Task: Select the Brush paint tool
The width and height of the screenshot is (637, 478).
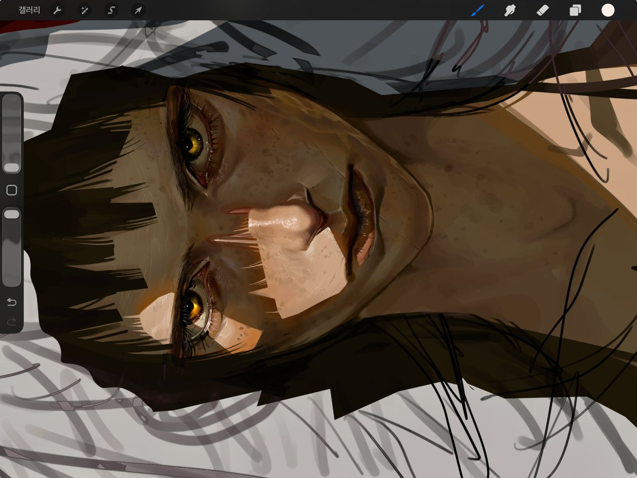Action: (478, 10)
